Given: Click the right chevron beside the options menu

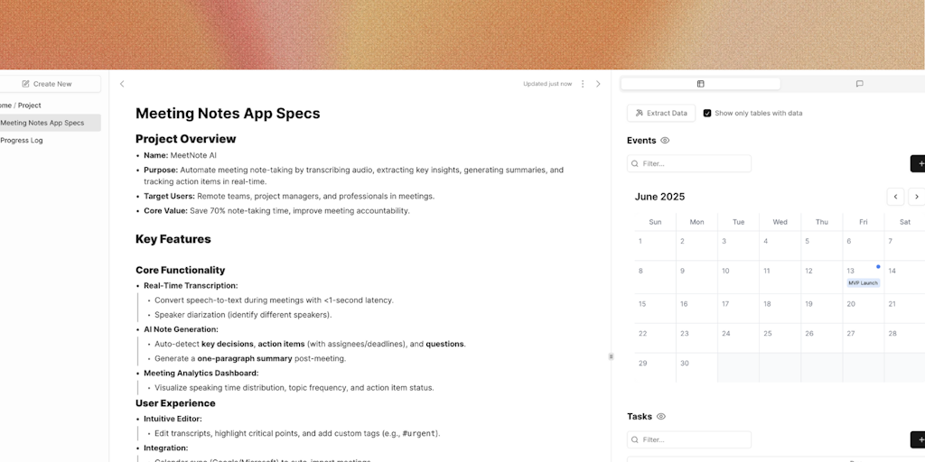Looking at the screenshot, I should click(x=598, y=84).
